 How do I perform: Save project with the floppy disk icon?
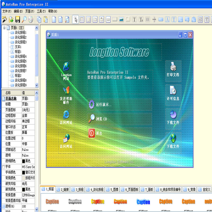click(x=17, y=19)
